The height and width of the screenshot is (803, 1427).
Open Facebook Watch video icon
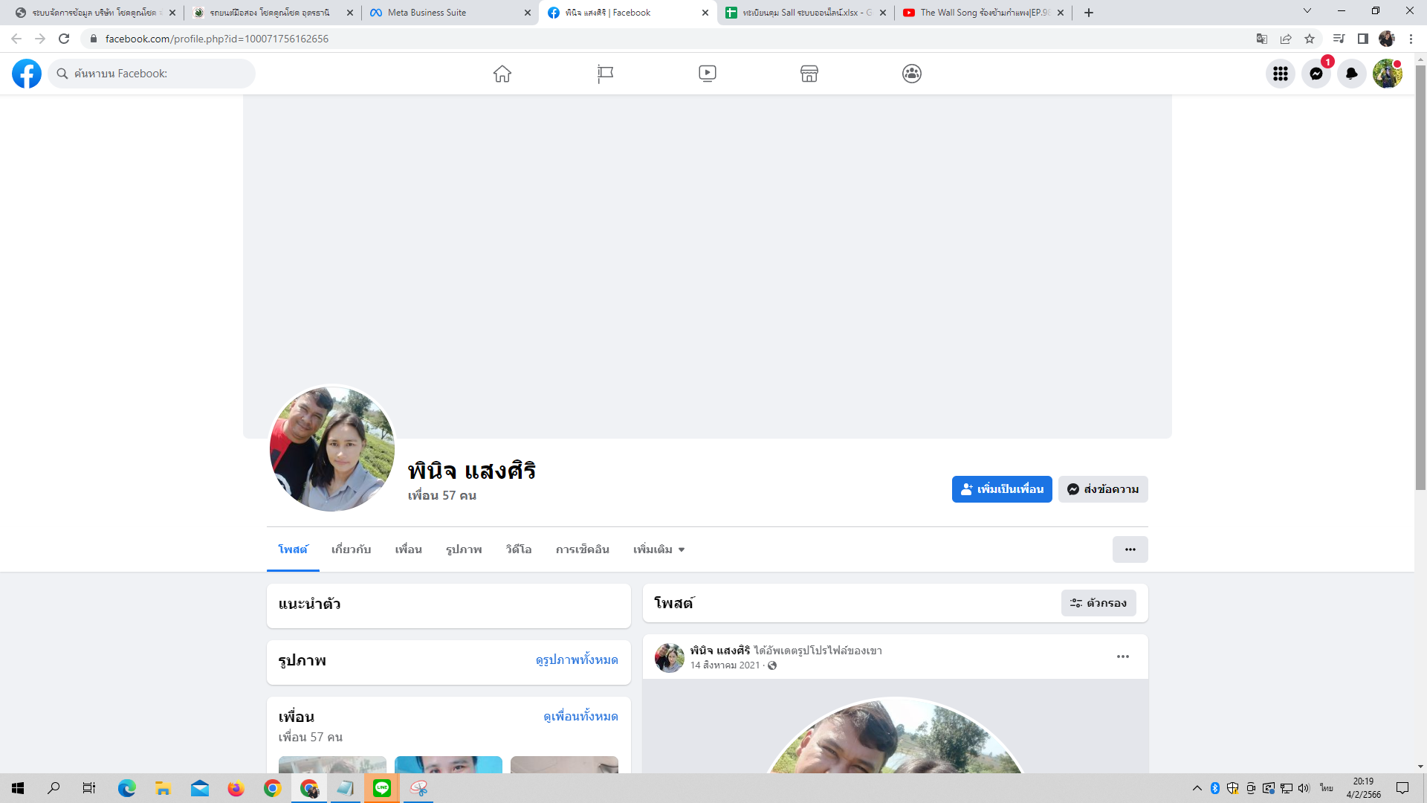(708, 74)
